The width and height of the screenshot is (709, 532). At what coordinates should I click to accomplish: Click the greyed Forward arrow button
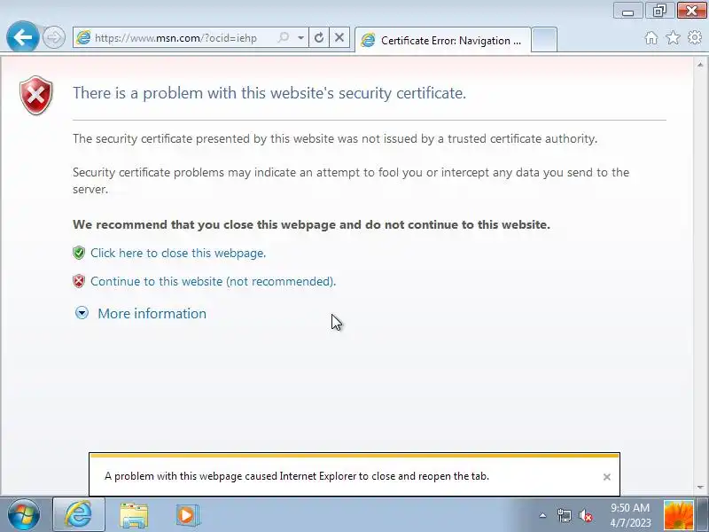pos(54,37)
